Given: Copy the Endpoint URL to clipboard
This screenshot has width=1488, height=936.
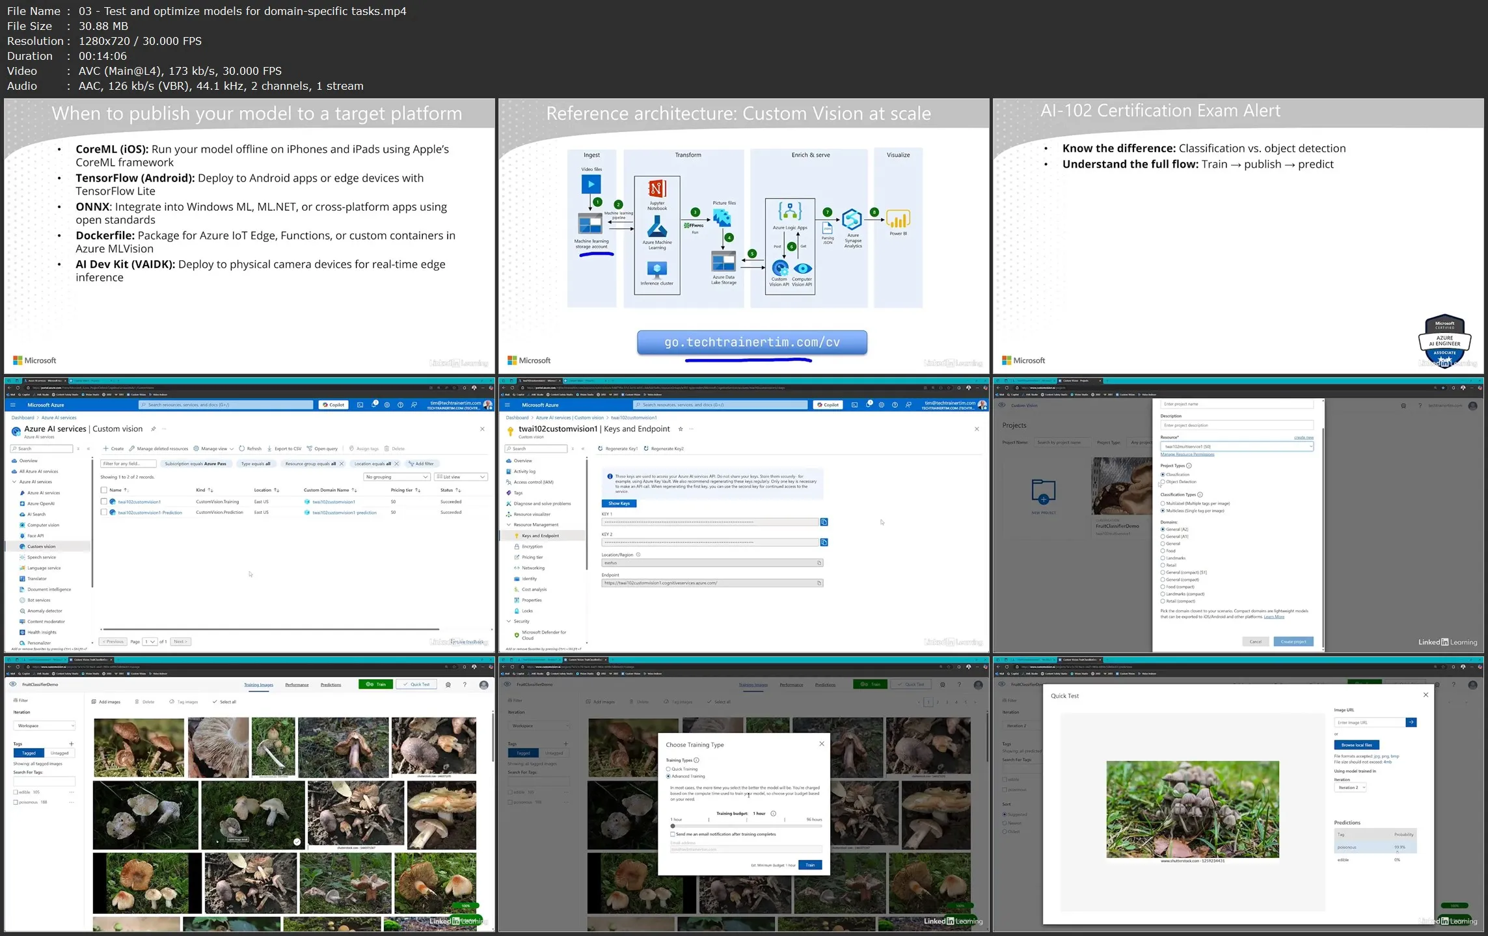Looking at the screenshot, I should [819, 583].
